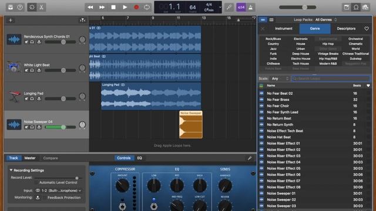Viewport: 376px width, 211px height.
Task: Adjust the master volume slider in toolbar
Action: tap(298, 7)
